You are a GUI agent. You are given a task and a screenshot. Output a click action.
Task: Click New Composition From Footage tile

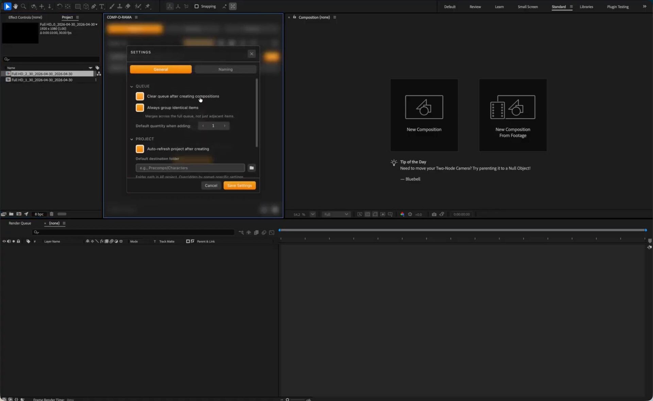point(513,115)
